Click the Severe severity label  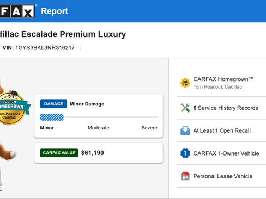149,128
